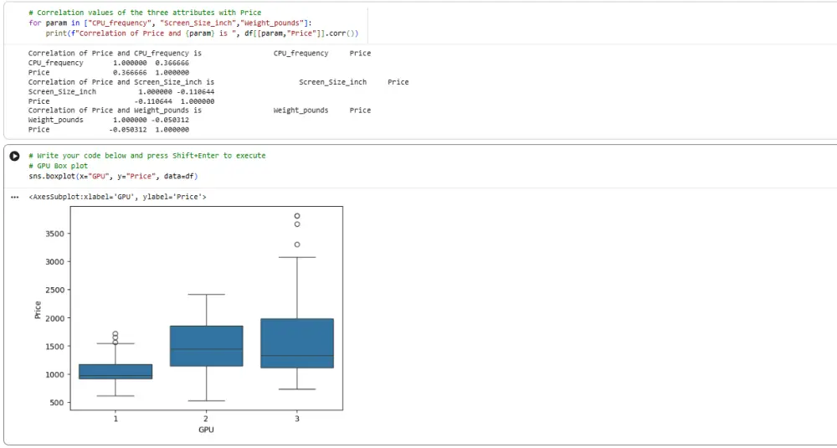This screenshot has height=448, width=837.
Task: Click 'Correlation of Price and Weight_pounds is' output
Action: pyautogui.click(x=115, y=111)
